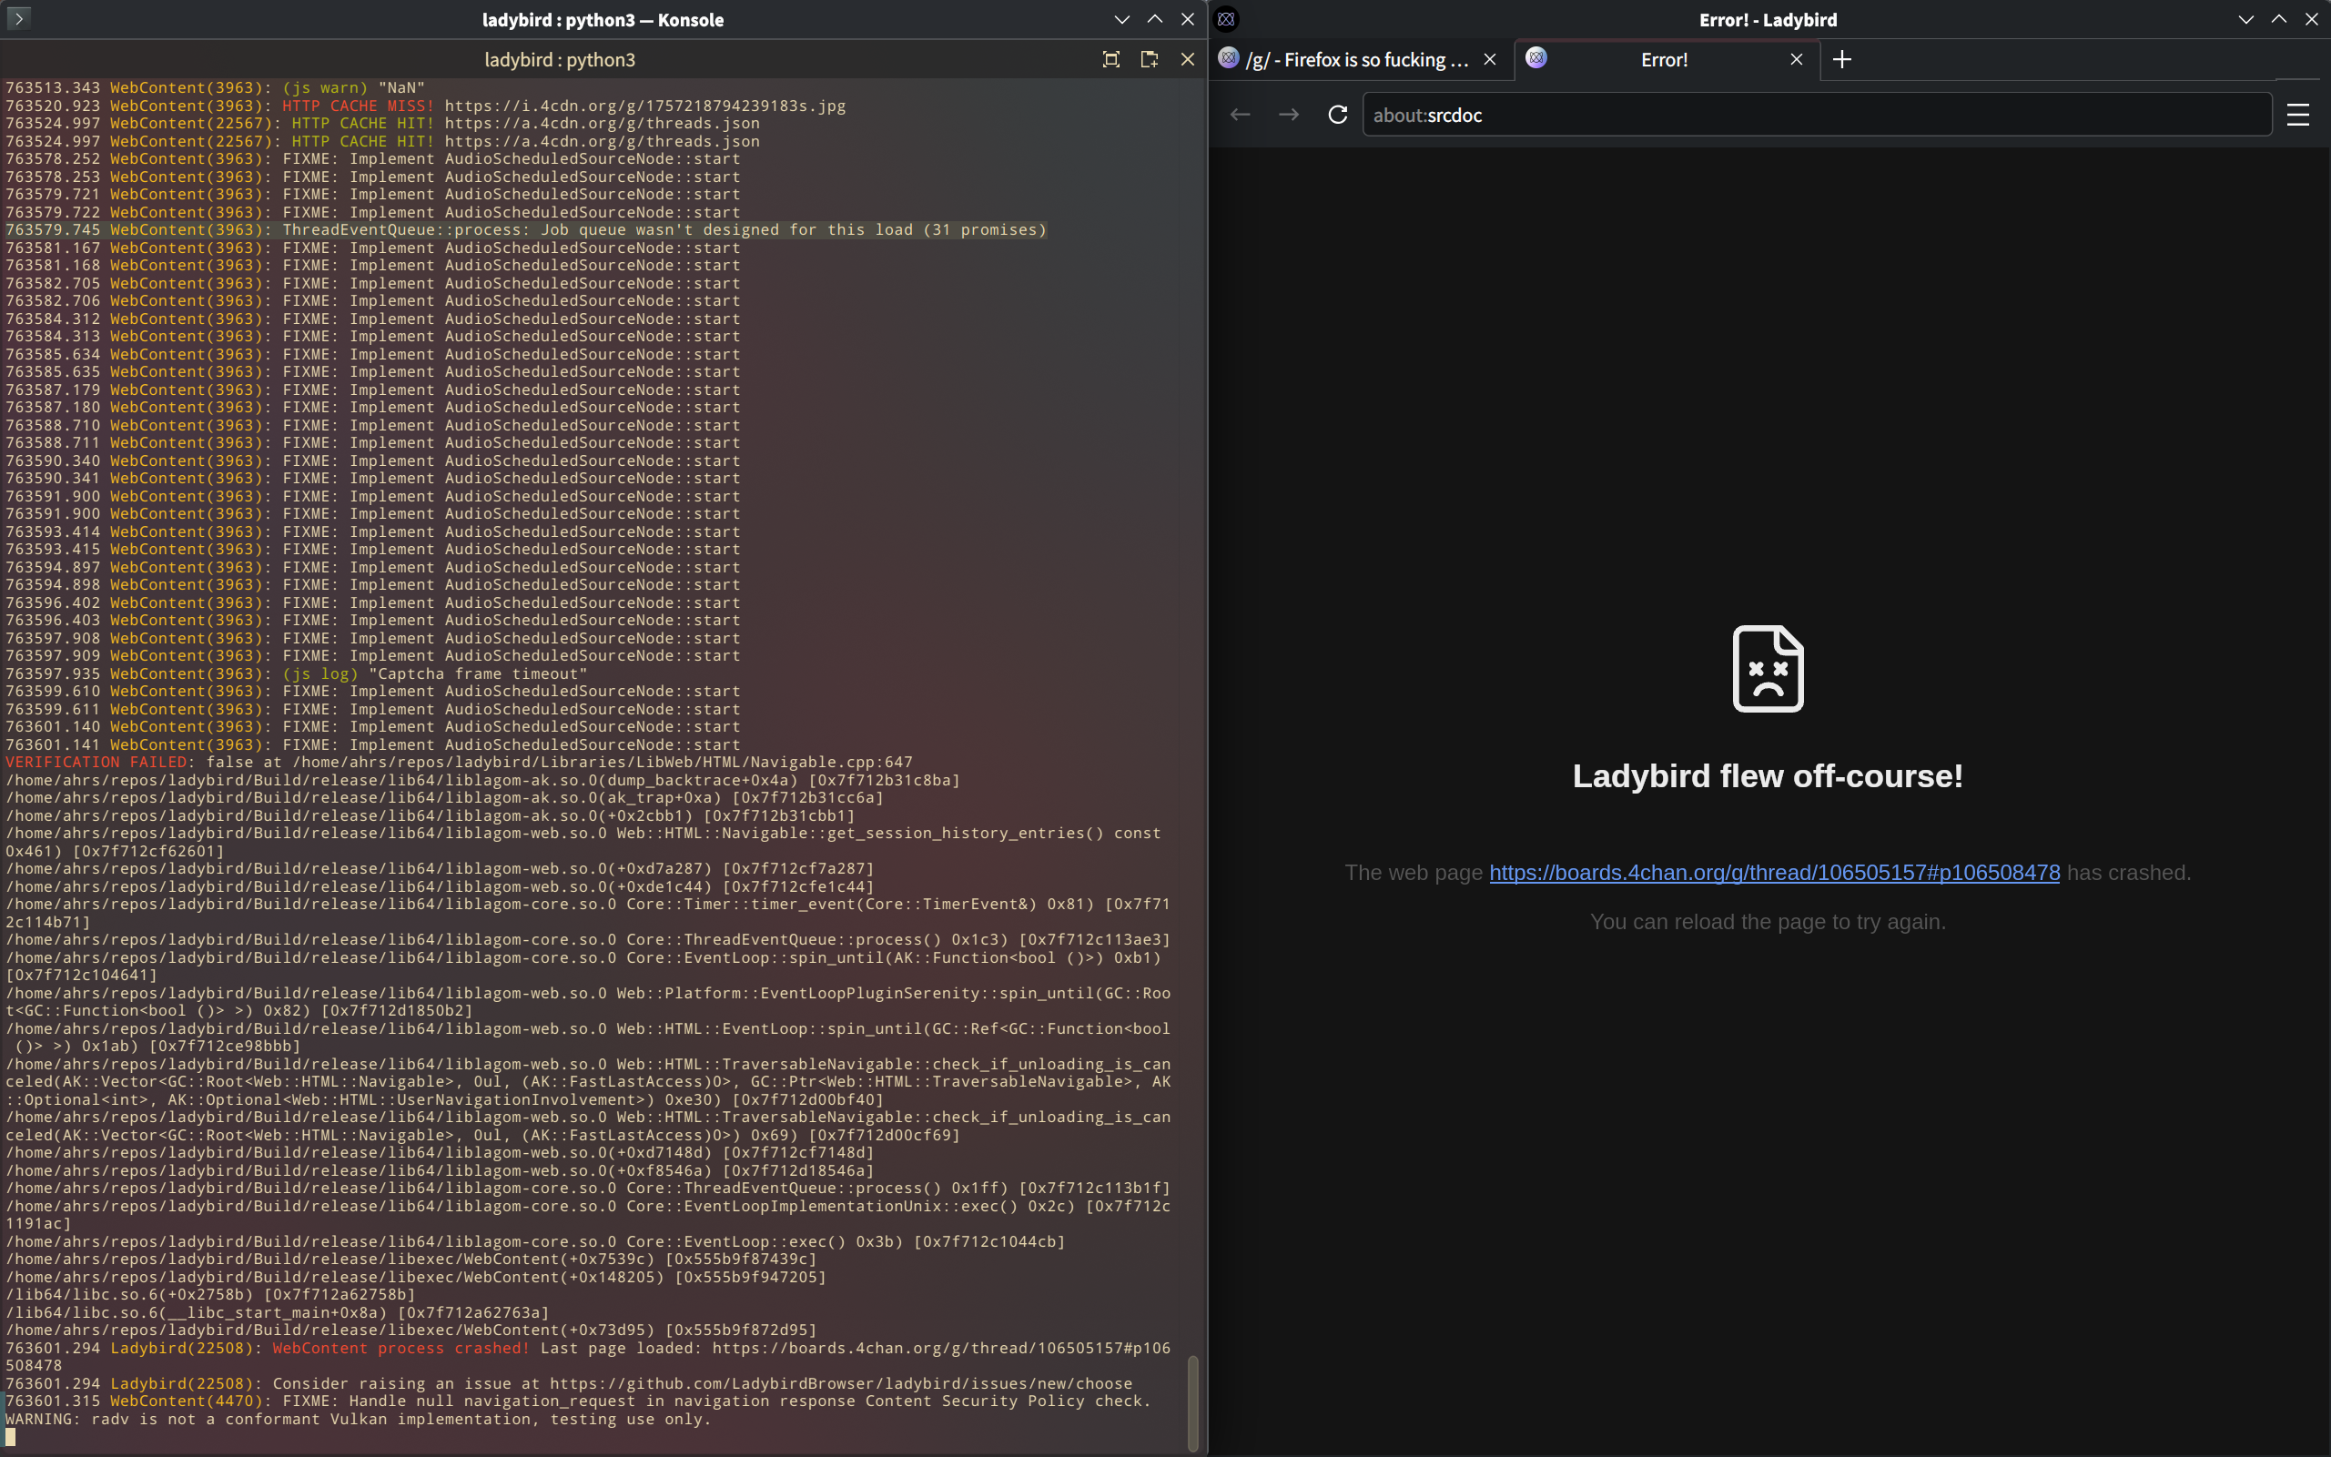The width and height of the screenshot is (2331, 1457).
Task: Click the 'VERIFICATION FAILED' line in the terminal
Action: click(459, 763)
